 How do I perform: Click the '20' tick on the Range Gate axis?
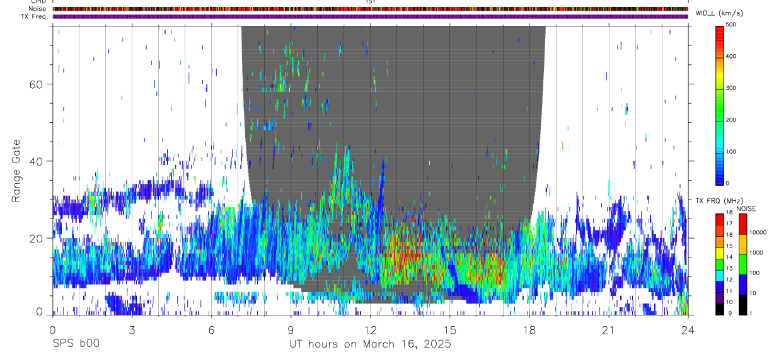35,238
